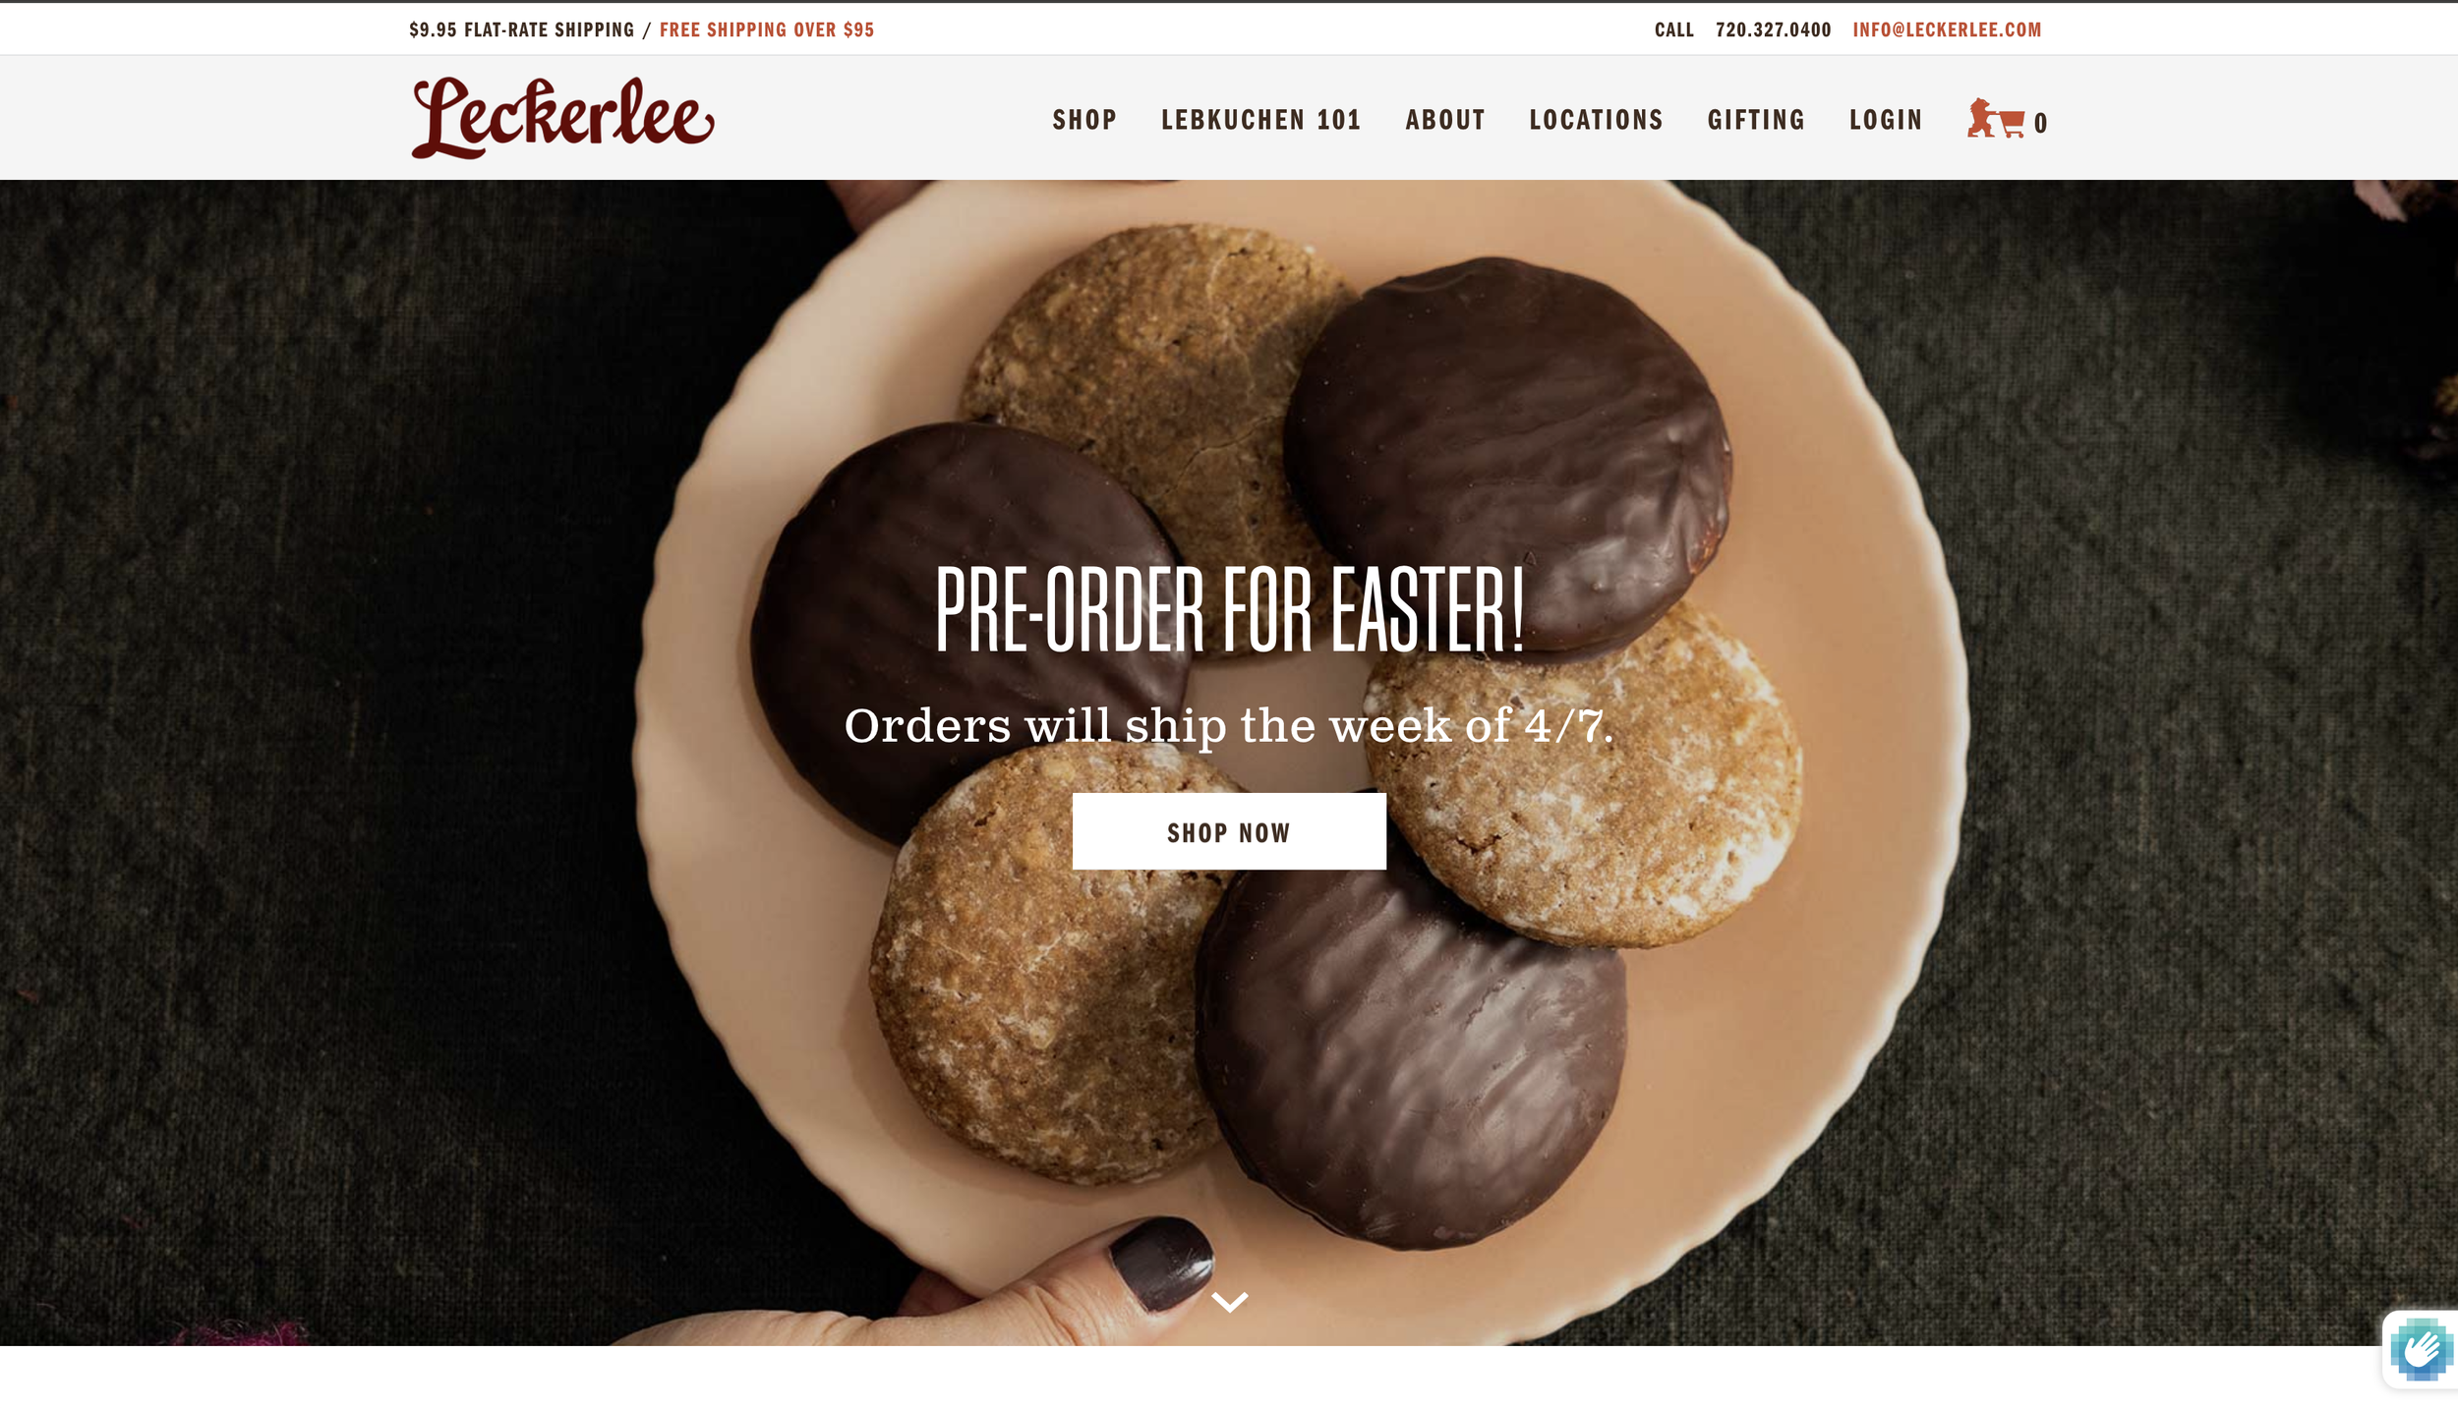Go to Lebkuchen 101 page

[x=1260, y=120]
